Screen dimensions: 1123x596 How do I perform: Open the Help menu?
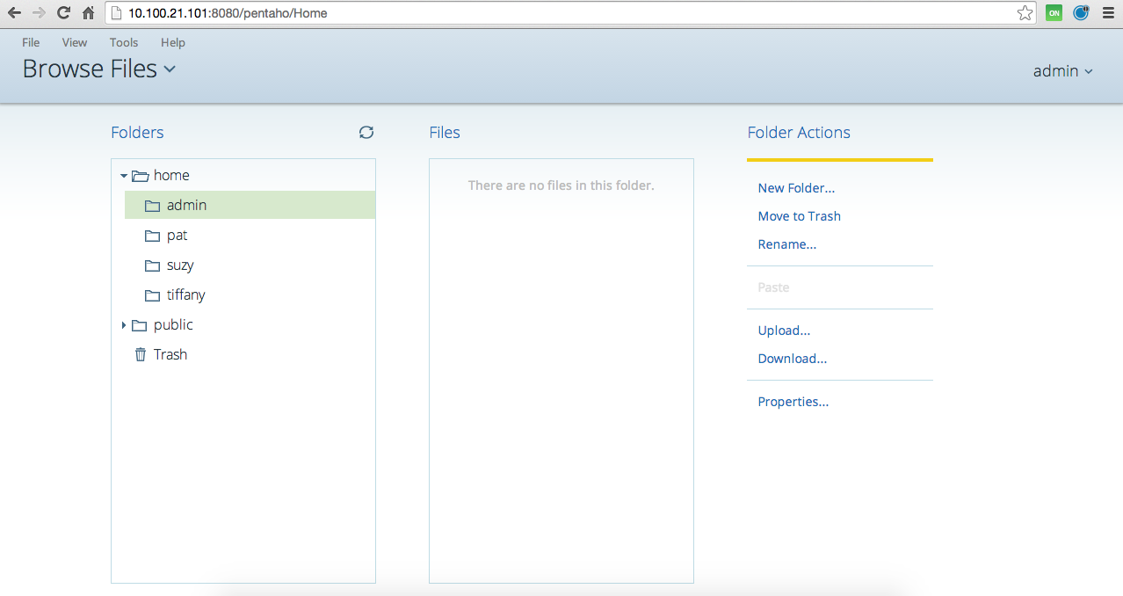173,42
